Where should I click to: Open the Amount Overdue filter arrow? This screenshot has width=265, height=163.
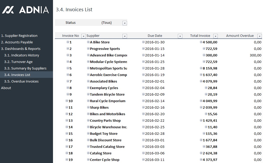(x=259, y=36)
